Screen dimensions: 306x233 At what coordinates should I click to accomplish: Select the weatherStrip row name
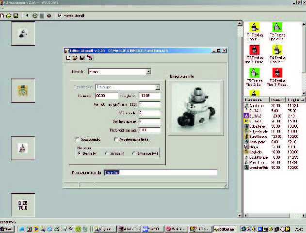(259, 167)
